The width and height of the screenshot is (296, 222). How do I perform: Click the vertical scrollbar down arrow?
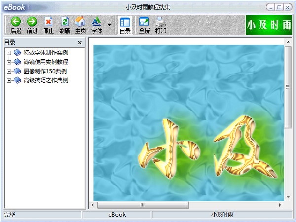point(288,197)
